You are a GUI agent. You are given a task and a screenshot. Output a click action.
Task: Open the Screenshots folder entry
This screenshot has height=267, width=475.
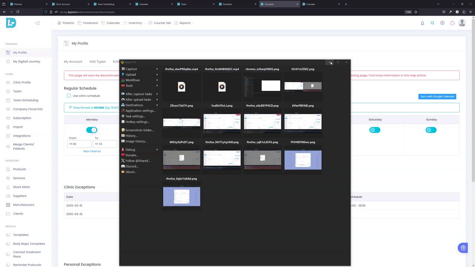pyautogui.click(x=140, y=130)
